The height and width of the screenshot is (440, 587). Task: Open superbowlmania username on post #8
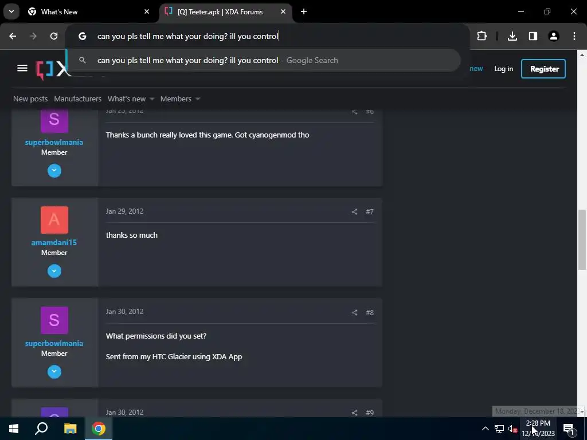tap(54, 343)
